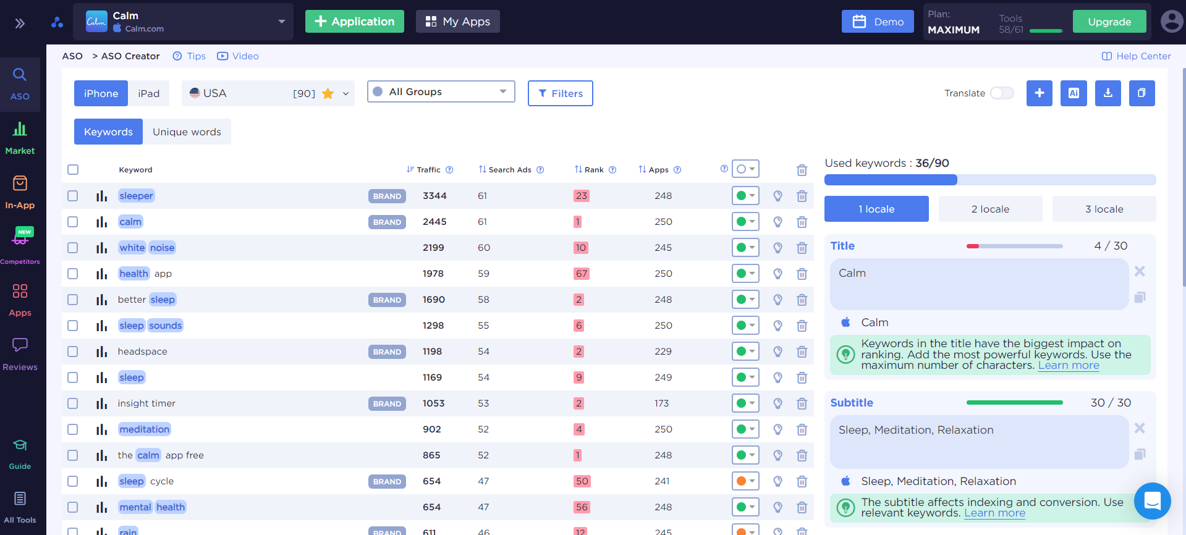
Task: Clear the Title field with X icon
Action: coord(1140,271)
